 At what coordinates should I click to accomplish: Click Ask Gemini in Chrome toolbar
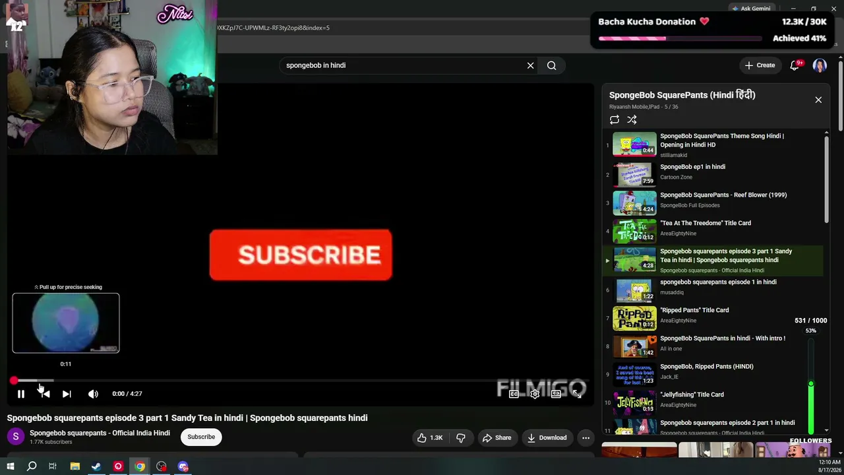tap(750, 9)
